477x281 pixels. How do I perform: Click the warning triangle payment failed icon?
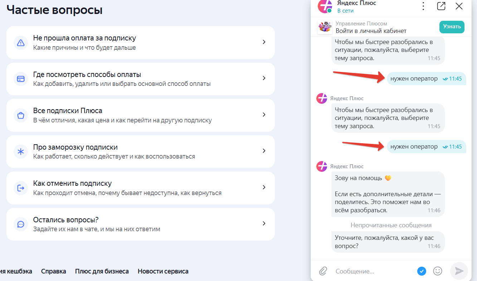tap(21, 43)
